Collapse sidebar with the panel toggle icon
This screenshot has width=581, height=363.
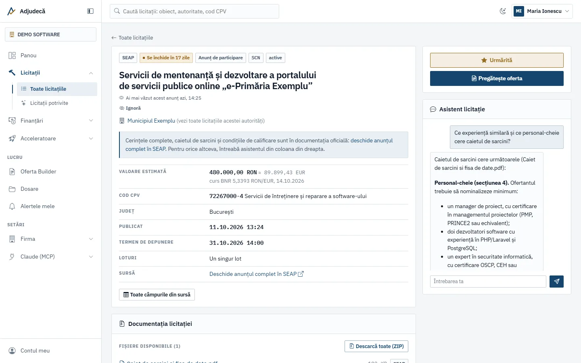[x=90, y=11]
